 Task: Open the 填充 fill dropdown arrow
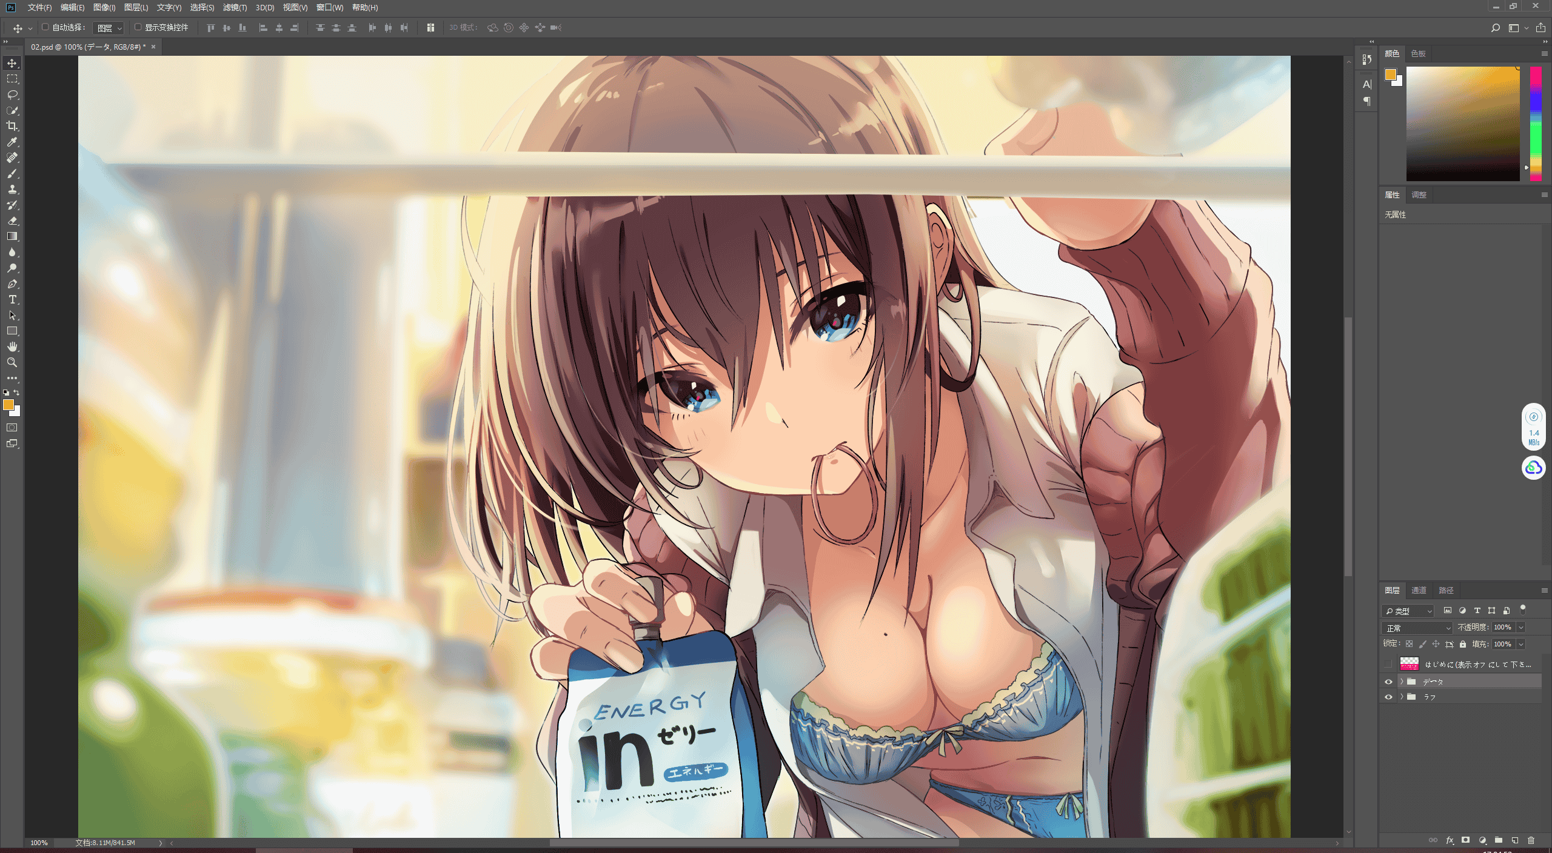point(1520,644)
